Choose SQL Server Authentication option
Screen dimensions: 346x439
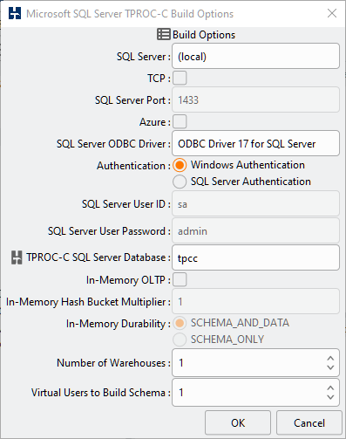[x=180, y=182]
